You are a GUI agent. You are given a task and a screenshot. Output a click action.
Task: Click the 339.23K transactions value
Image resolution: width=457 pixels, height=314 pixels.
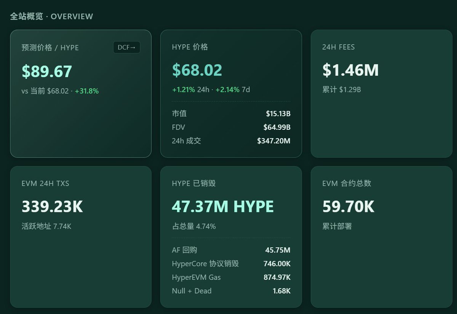point(52,207)
